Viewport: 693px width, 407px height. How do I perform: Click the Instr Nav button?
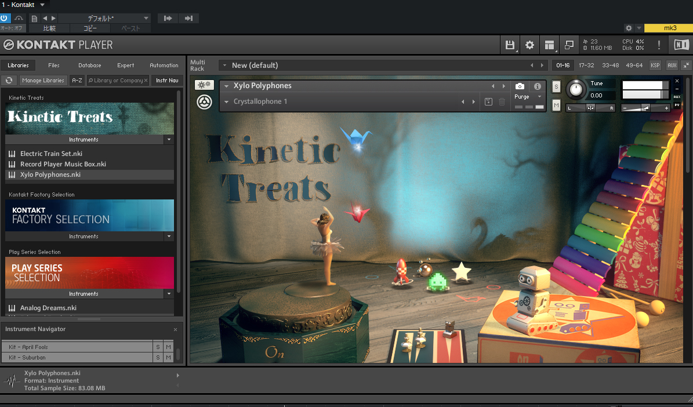click(167, 81)
